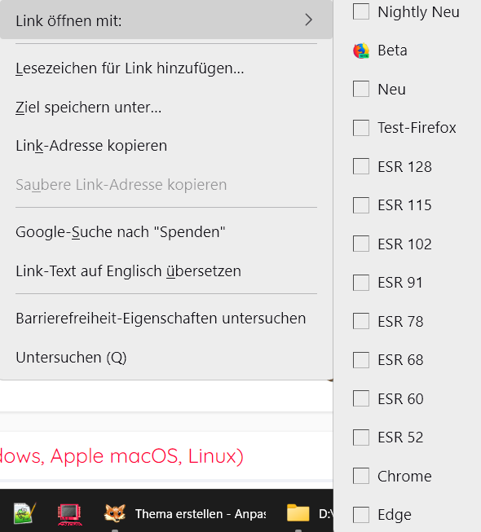Open link with 'Nightly Neu' label
The image size is (481, 532).
tap(418, 12)
